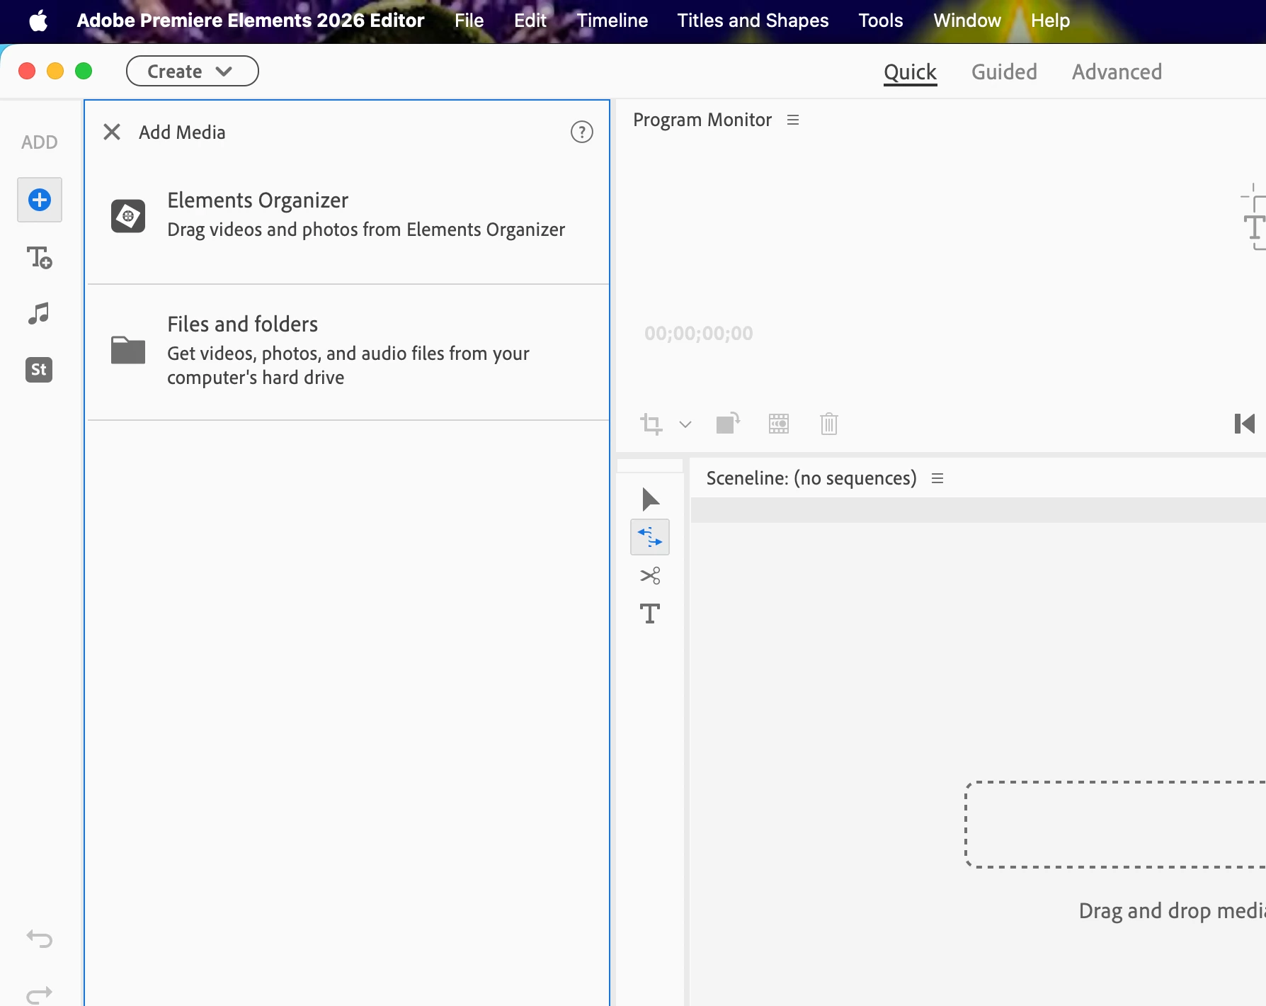Switch to Advanced mode tab

click(x=1117, y=72)
